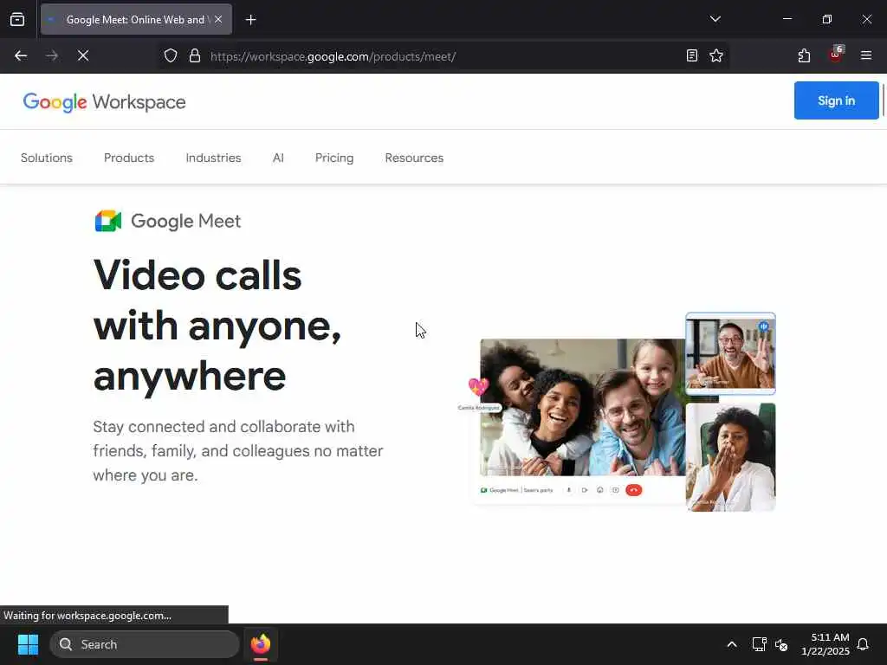Close the Google Meet browser tab

click(x=218, y=19)
